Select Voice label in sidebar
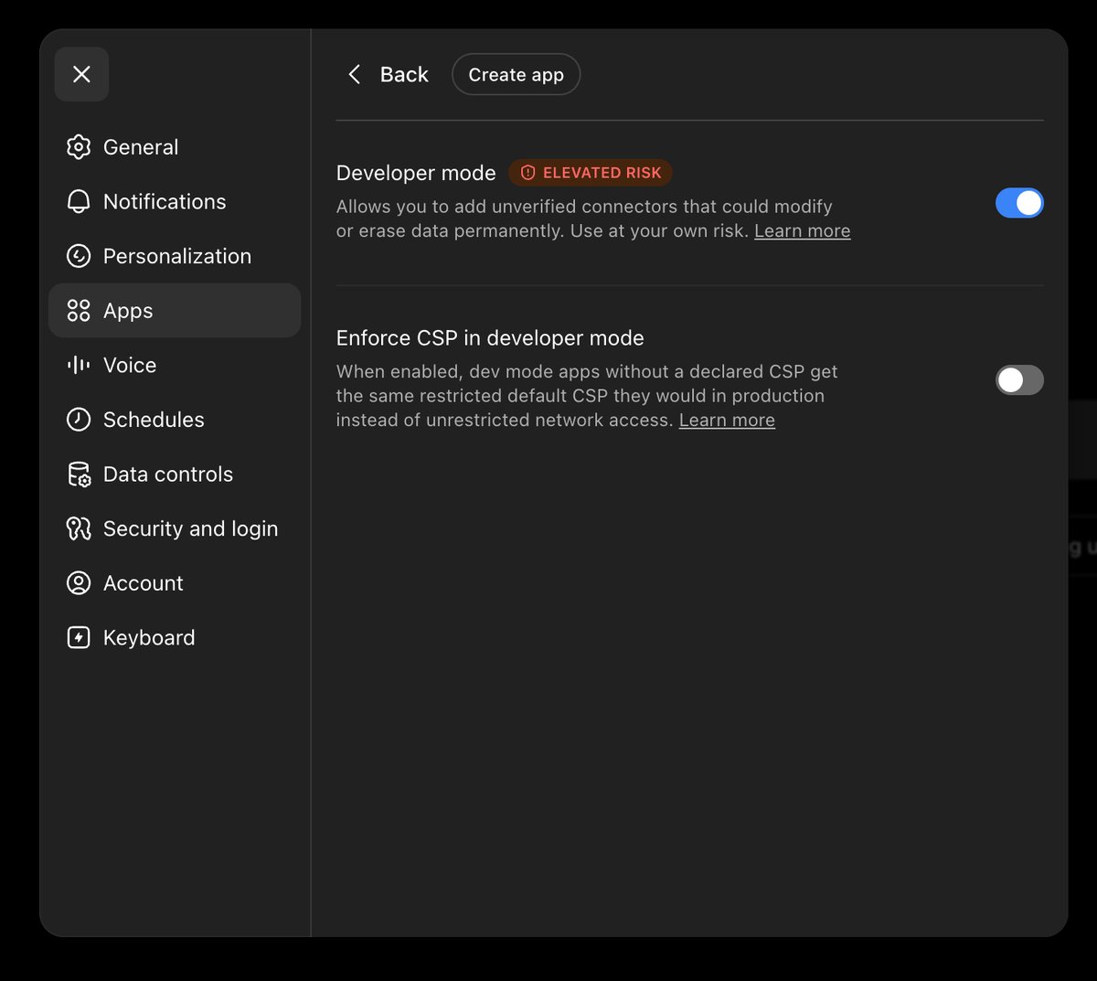This screenshot has width=1097, height=981. [x=130, y=365]
